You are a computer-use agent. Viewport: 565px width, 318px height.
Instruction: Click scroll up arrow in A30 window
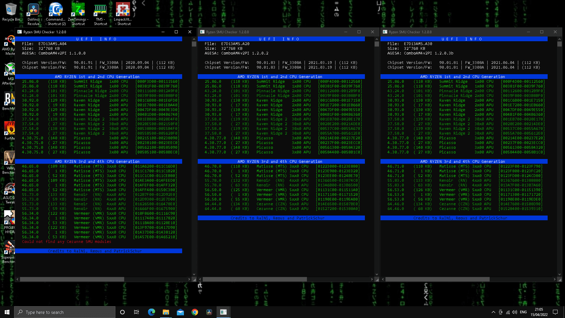click(559, 39)
